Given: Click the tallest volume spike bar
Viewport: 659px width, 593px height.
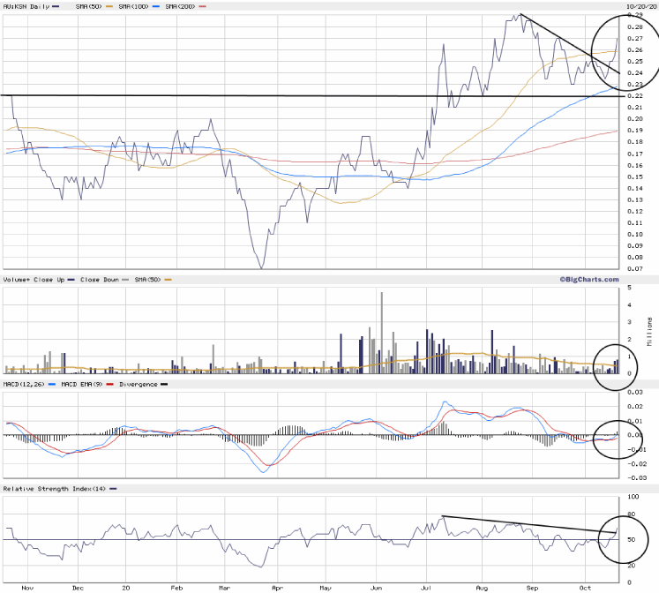Looking at the screenshot, I should click(x=381, y=331).
